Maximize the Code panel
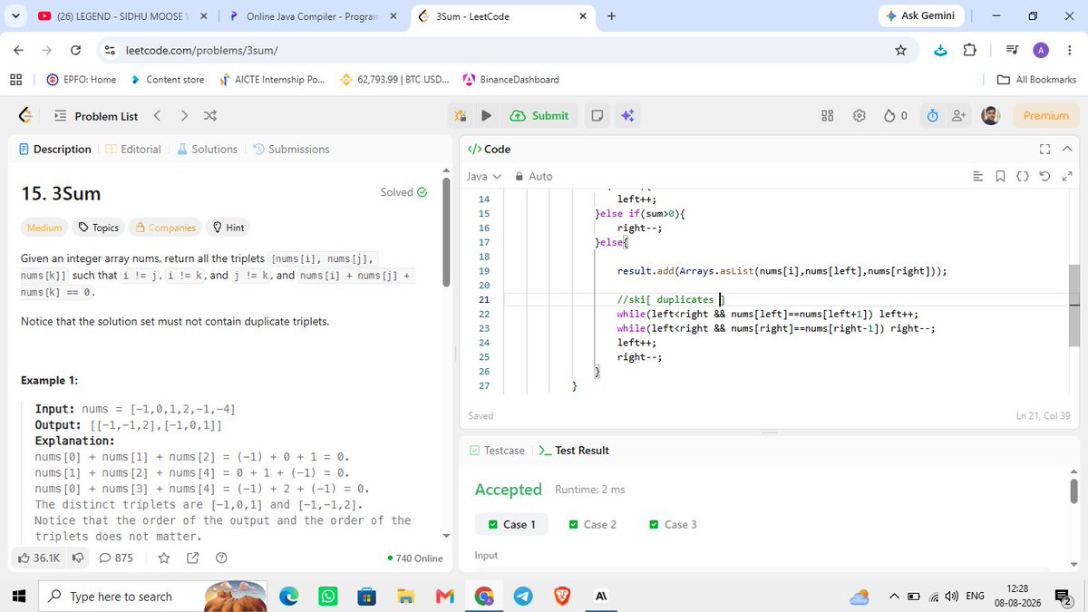 (x=1044, y=149)
